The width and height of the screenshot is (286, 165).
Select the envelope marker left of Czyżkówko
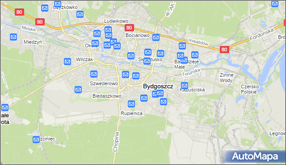tap(45, 8)
